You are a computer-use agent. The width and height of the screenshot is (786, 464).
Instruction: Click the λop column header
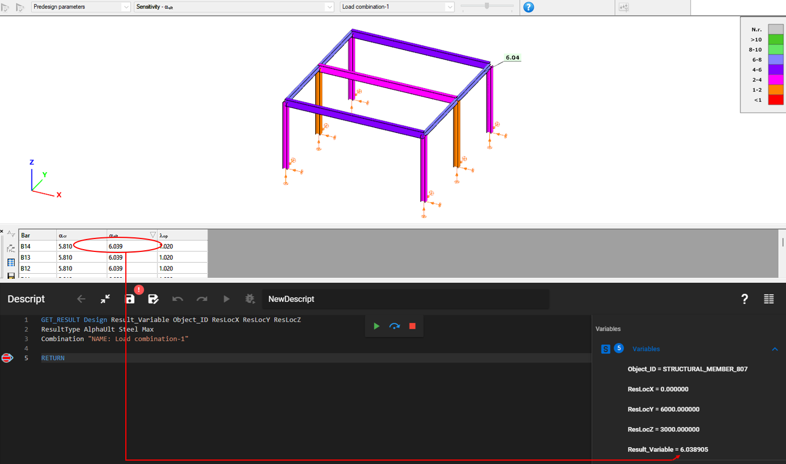tap(183, 235)
